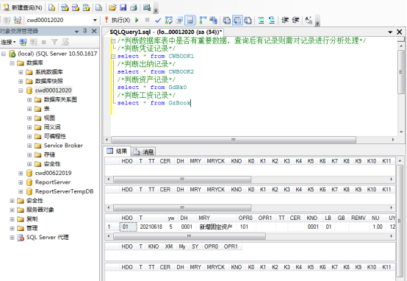Collapse the cwd00012020 database node
Image resolution: width=407 pixels, height=281 pixels.
click(21, 90)
